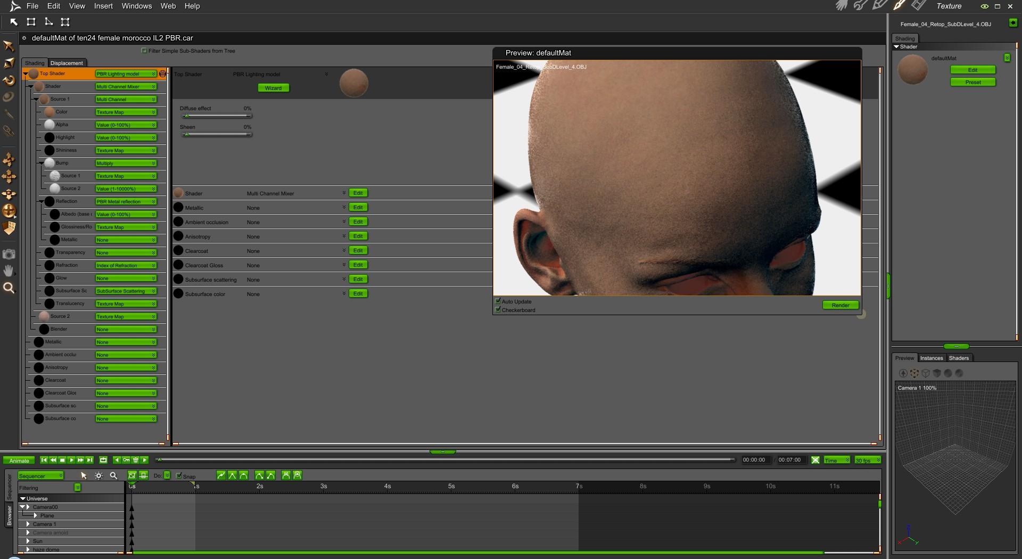Select the Track XYZ sphere tool
This screenshot has width=1022, height=559.
coord(9,211)
